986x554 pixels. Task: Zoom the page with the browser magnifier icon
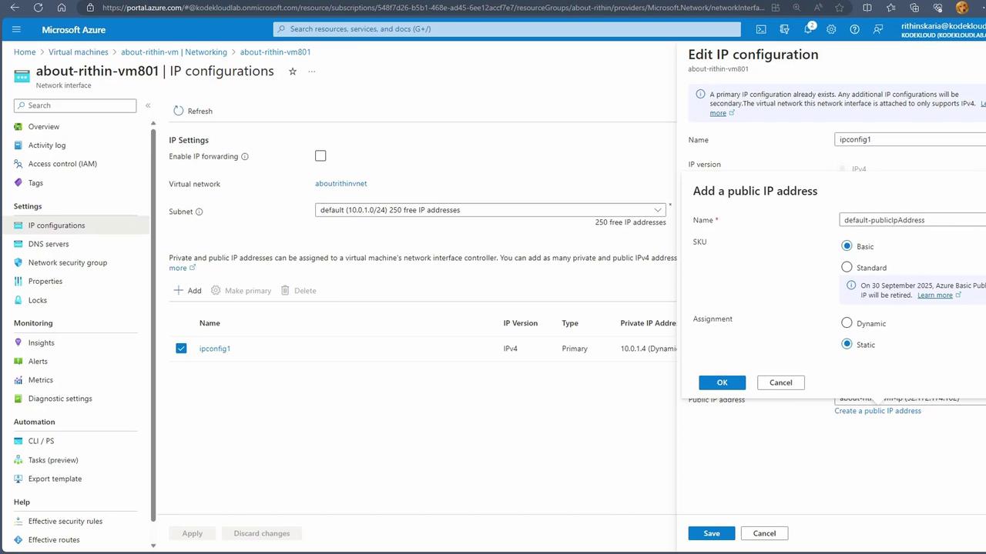tap(797, 8)
